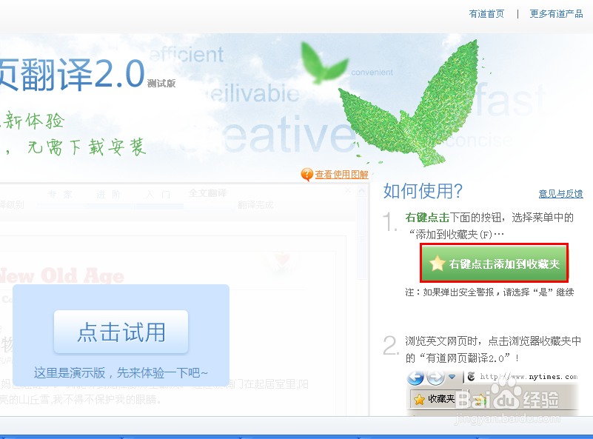Click the history dropdown arrow in illustration
The height and width of the screenshot is (439, 593).
coord(452,377)
